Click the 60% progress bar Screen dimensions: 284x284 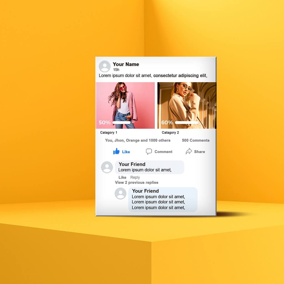(187, 123)
